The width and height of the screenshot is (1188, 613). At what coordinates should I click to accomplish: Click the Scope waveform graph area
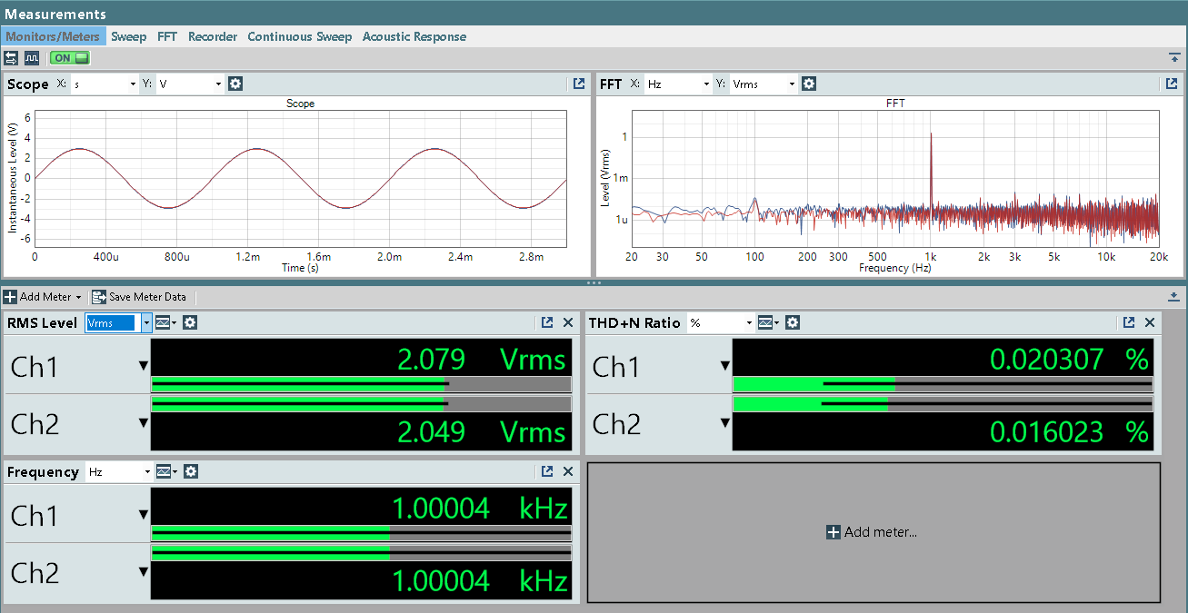[x=300, y=178]
